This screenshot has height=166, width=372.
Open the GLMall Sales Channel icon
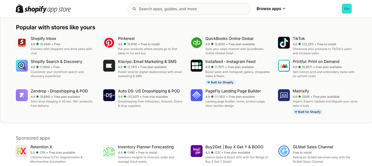tap(284, 151)
